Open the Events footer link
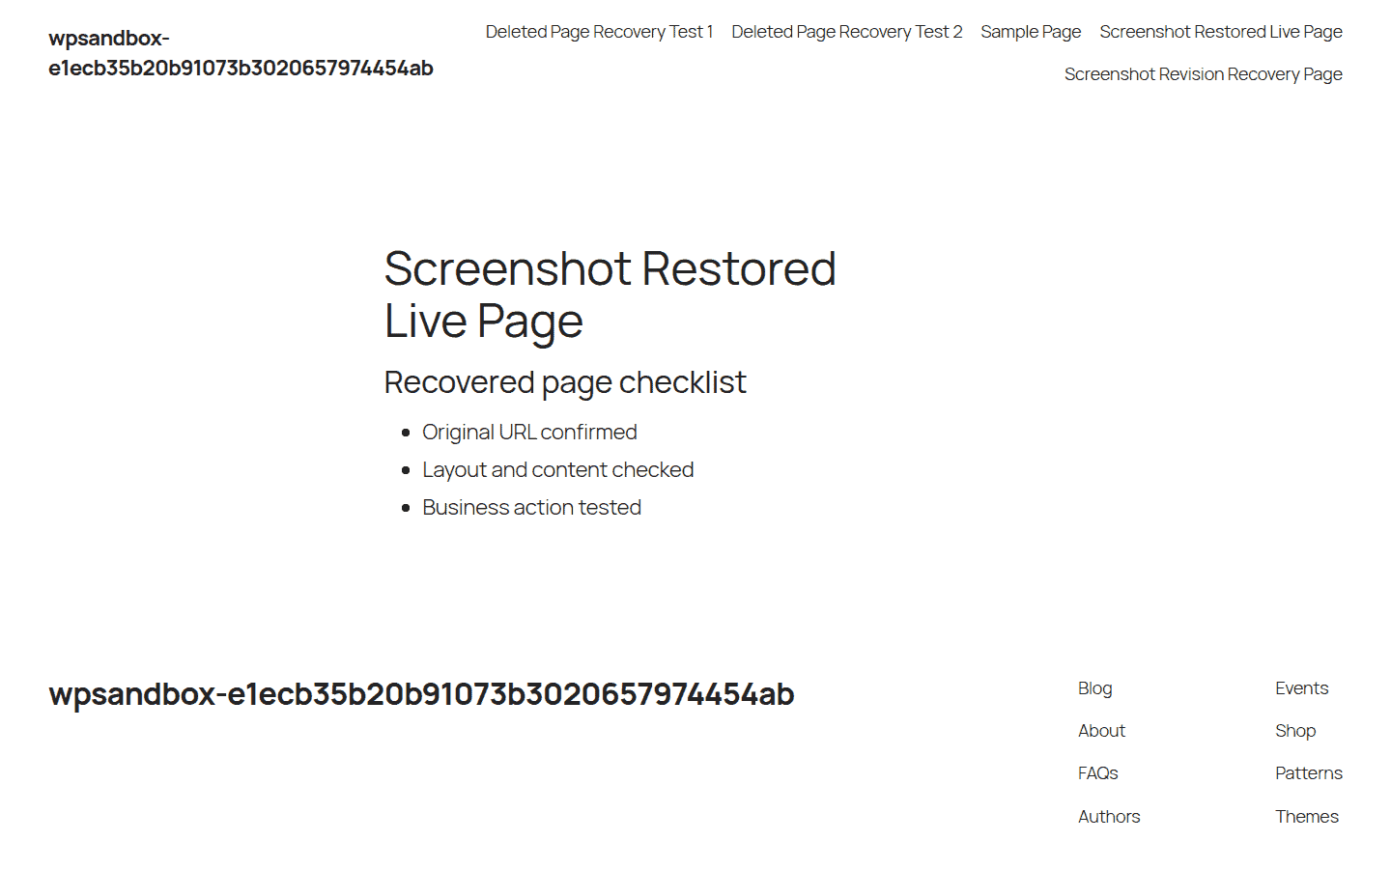Image resolution: width=1391 pixels, height=869 pixels. click(x=1302, y=688)
